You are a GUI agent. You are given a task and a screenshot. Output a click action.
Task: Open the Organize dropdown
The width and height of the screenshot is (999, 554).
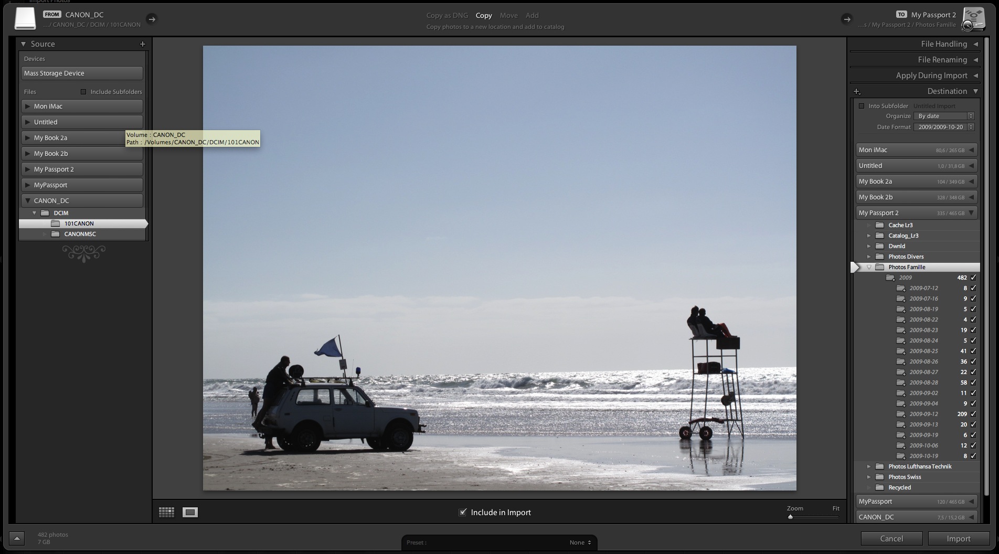pos(944,116)
